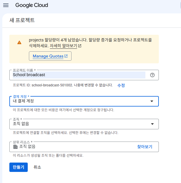
Task: Open the 자세히 알아보기 link
Action: (63, 46)
